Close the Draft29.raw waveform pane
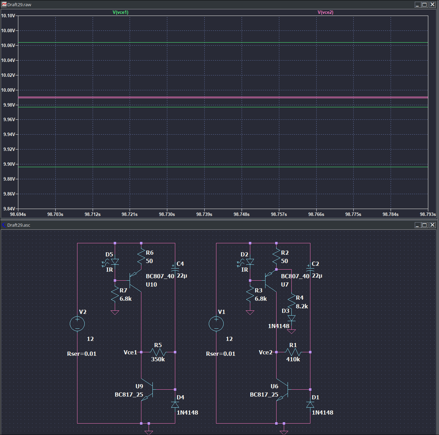The image size is (439, 435). pyautogui.click(x=432, y=4)
